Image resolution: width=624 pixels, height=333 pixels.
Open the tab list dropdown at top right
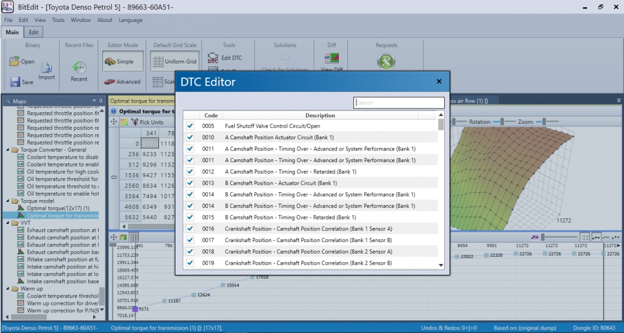tap(619, 101)
